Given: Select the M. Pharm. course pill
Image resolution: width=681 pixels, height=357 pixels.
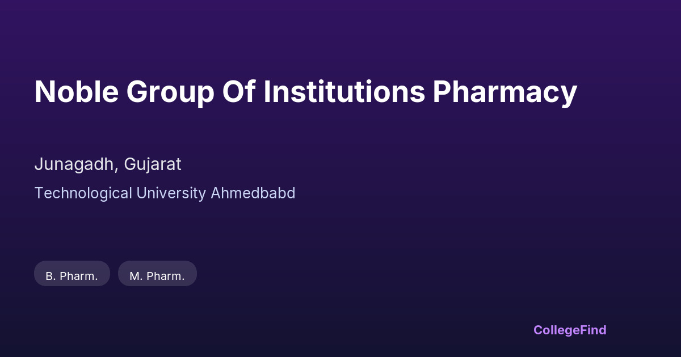Looking at the screenshot, I should point(157,275).
